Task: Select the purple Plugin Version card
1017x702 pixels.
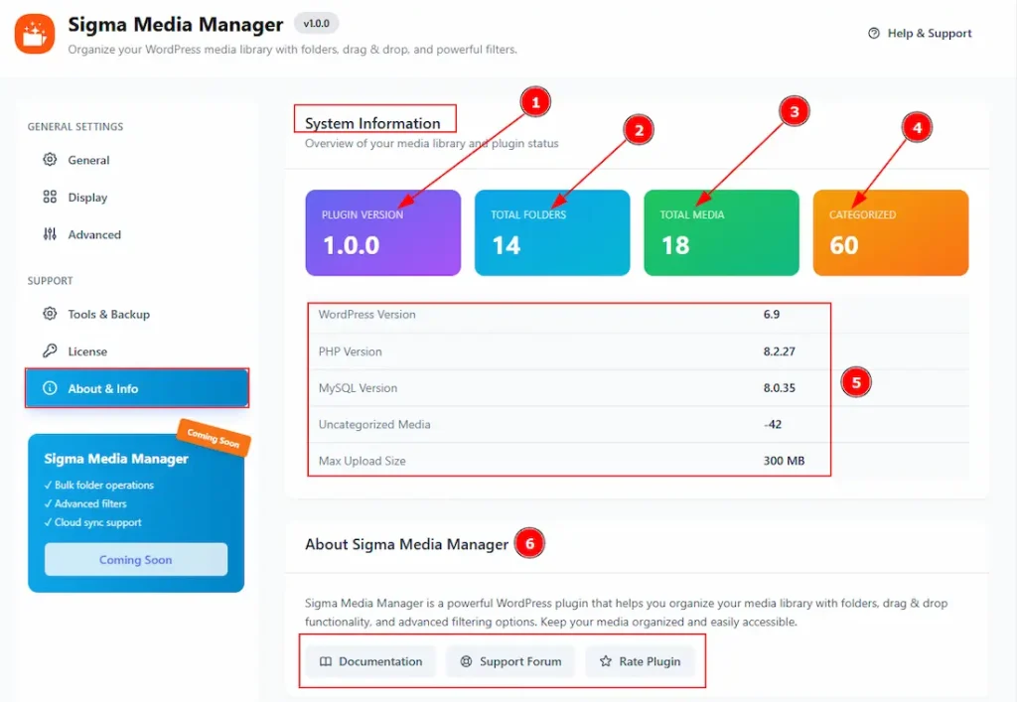Action: pos(382,232)
